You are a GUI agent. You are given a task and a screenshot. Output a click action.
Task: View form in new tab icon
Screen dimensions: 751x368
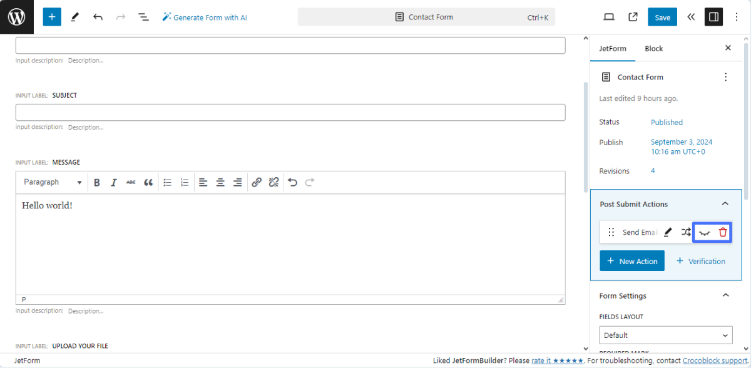click(633, 17)
